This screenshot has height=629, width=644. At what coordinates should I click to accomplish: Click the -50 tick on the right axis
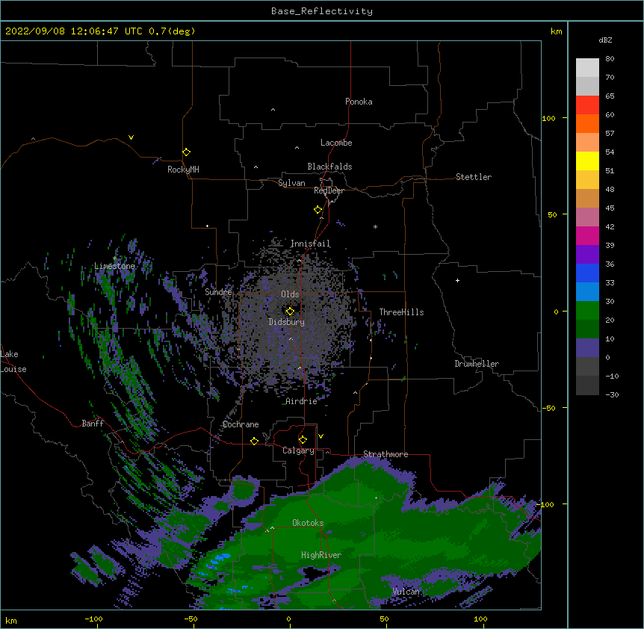pyautogui.click(x=548, y=408)
